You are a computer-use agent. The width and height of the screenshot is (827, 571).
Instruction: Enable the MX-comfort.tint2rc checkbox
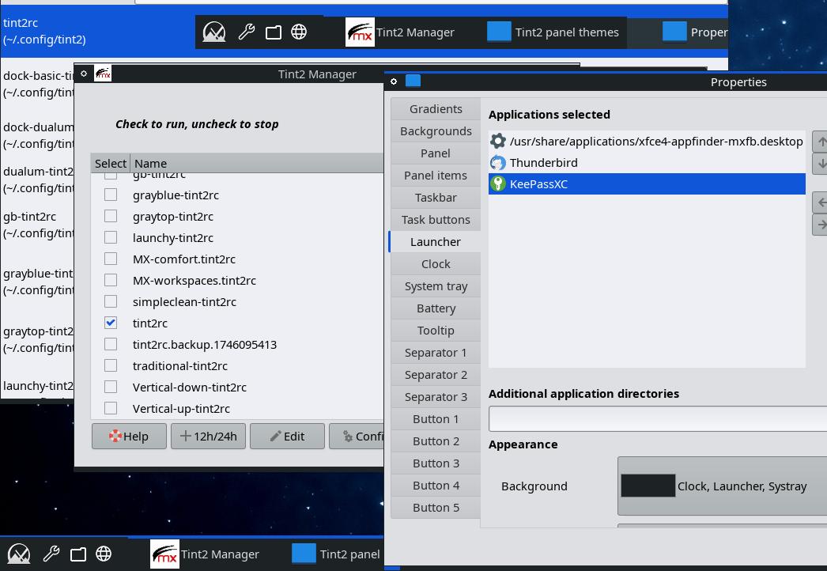(x=111, y=259)
